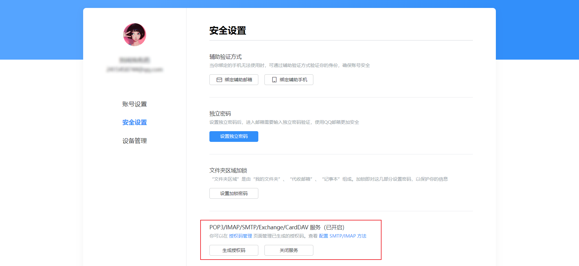Click the blurred email address in the sidebar

click(x=135, y=70)
